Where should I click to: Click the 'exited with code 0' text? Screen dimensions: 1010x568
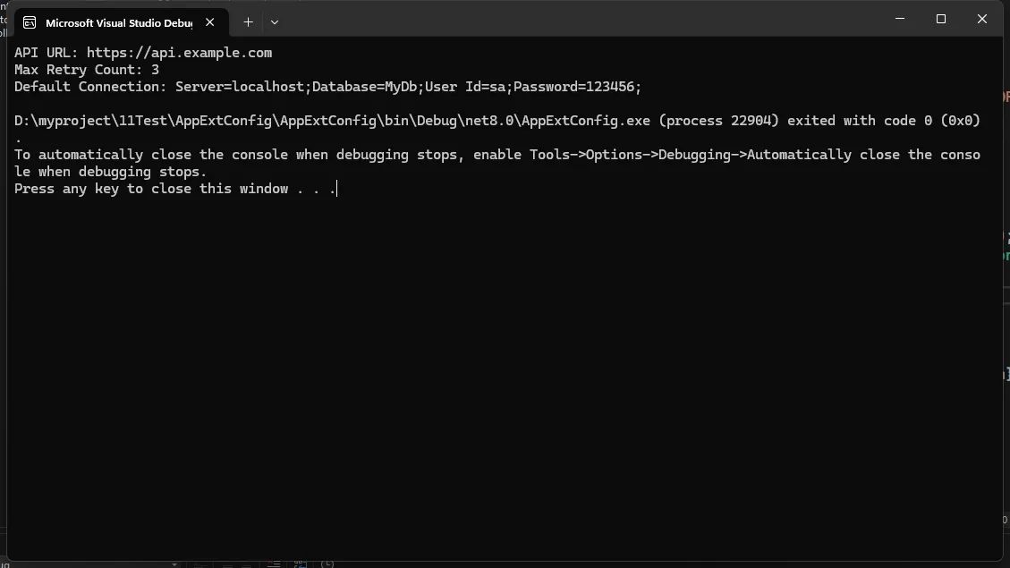pyautogui.click(x=860, y=121)
